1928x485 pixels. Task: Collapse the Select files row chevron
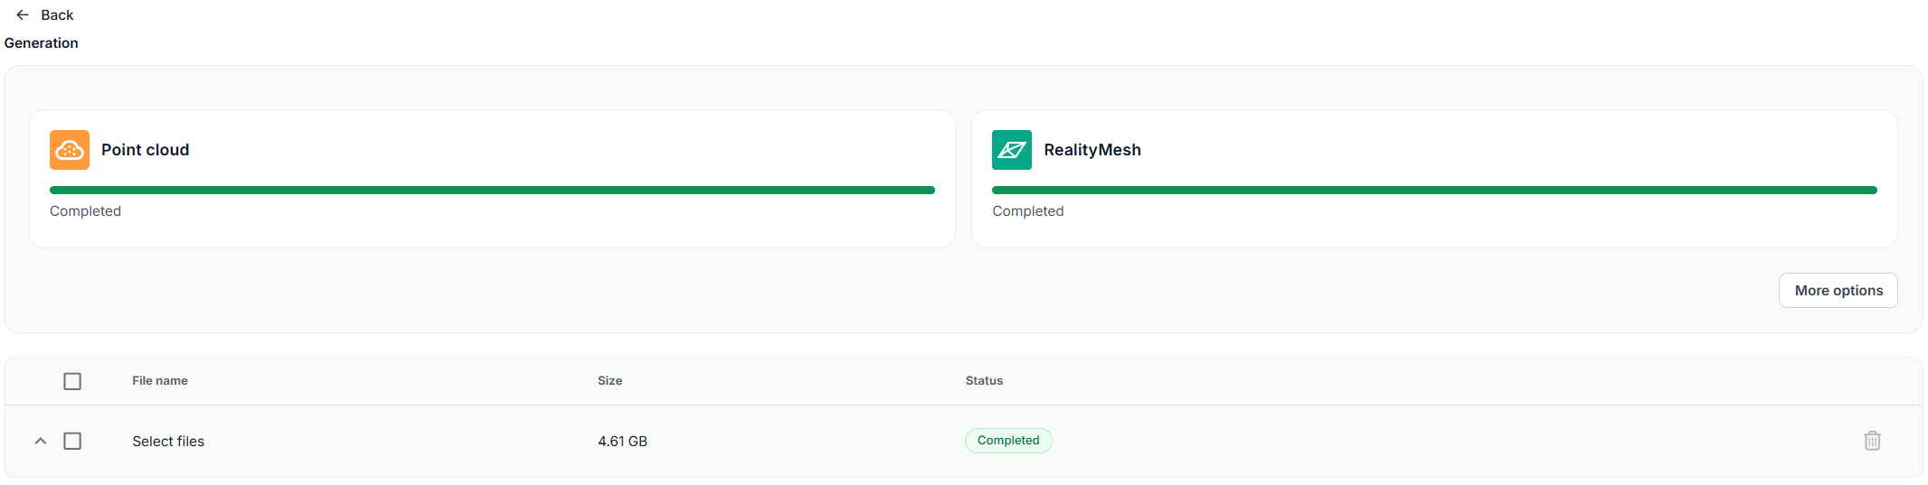pos(41,441)
